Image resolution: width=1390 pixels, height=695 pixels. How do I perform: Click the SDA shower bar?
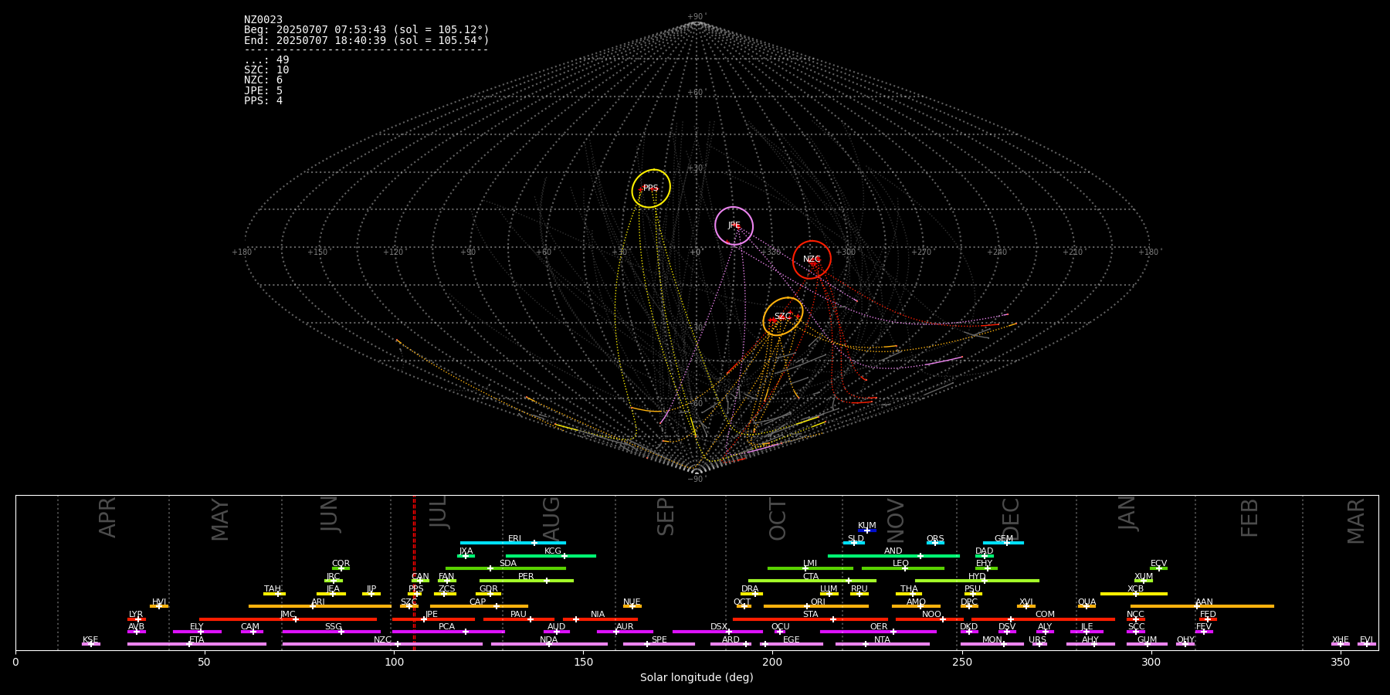506,568
